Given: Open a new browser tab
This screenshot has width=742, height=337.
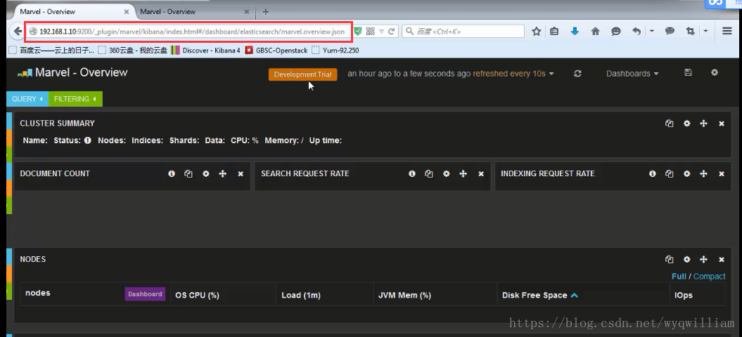Looking at the screenshot, I should point(265,11).
